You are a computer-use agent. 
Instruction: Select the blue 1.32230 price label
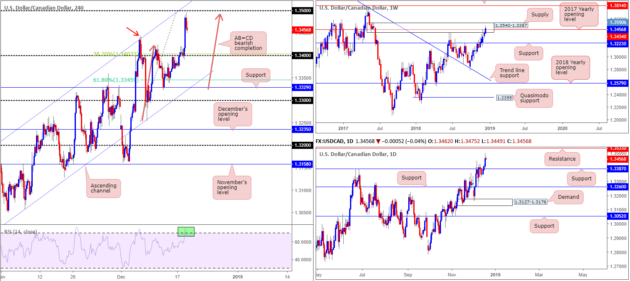click(x=617, y=43)
